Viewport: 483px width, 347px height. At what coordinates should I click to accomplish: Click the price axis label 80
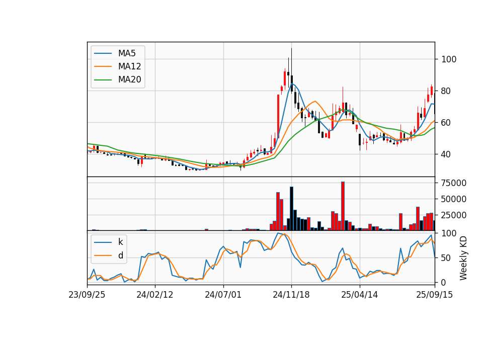coord(446,91)
